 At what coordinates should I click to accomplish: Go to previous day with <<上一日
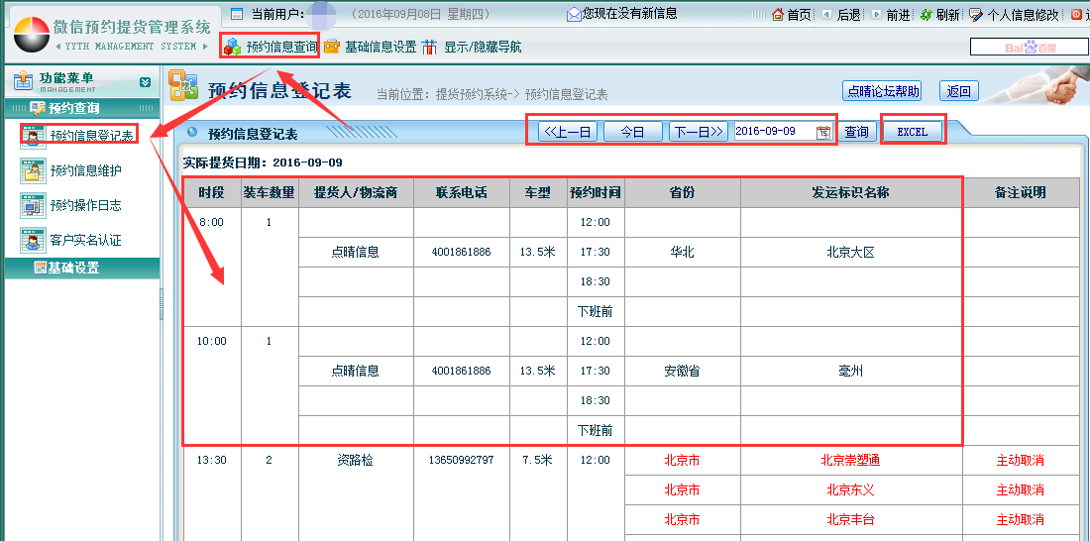coord(568,132)
